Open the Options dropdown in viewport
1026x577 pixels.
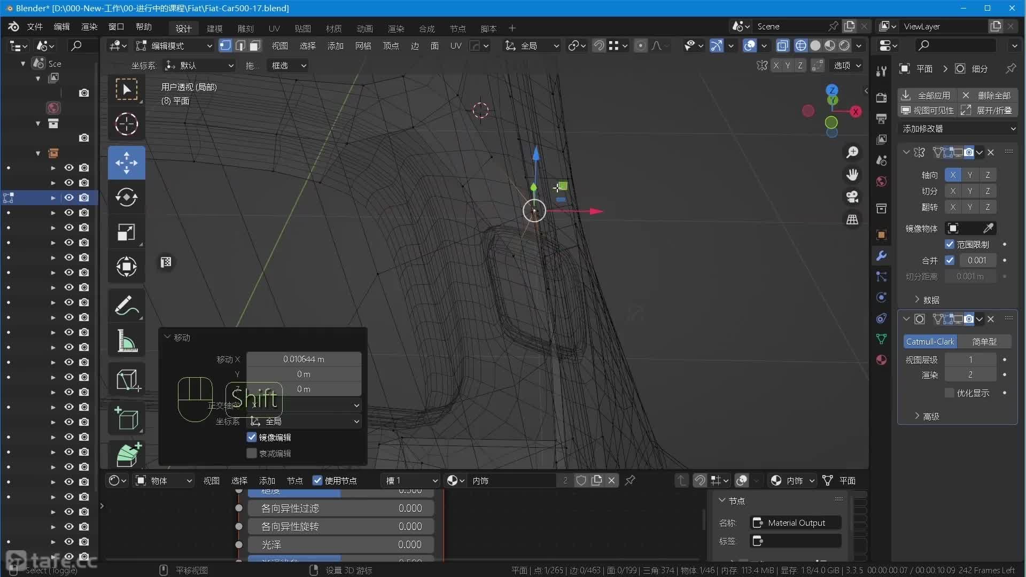tap(848, 65)
